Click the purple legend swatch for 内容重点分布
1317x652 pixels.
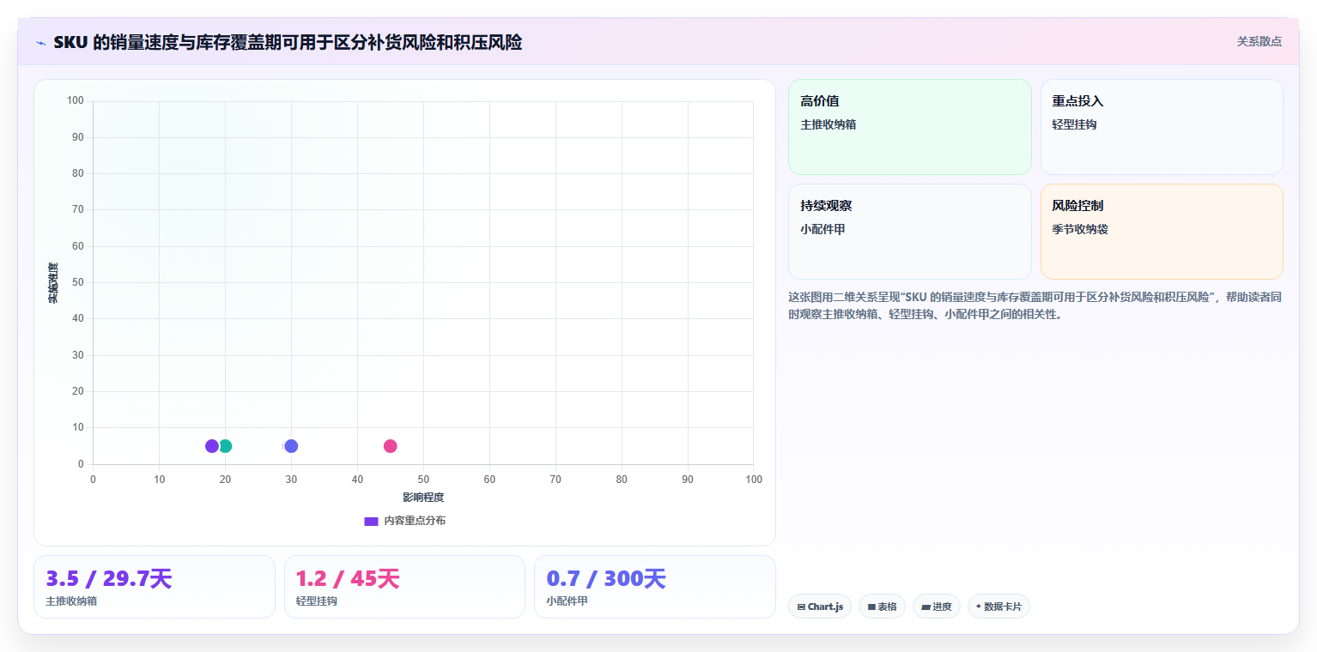(x=371, y=522)
